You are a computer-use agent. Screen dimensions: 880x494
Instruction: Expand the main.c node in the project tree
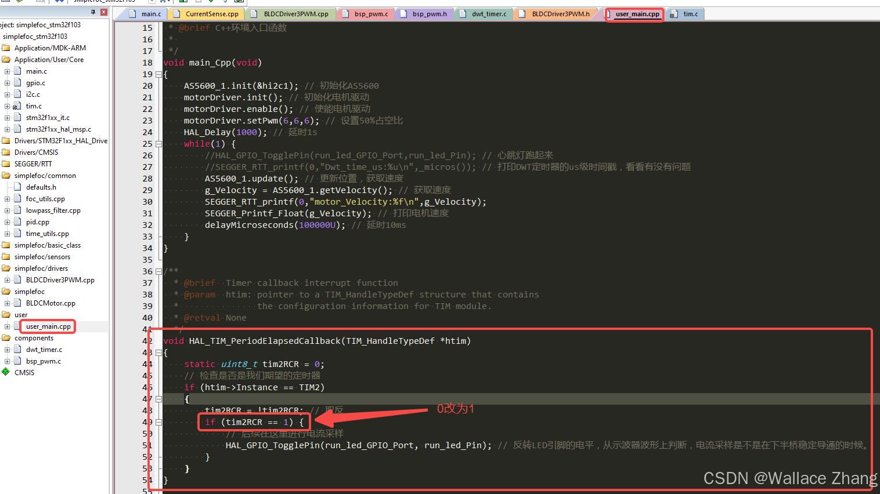pos(7,71)
